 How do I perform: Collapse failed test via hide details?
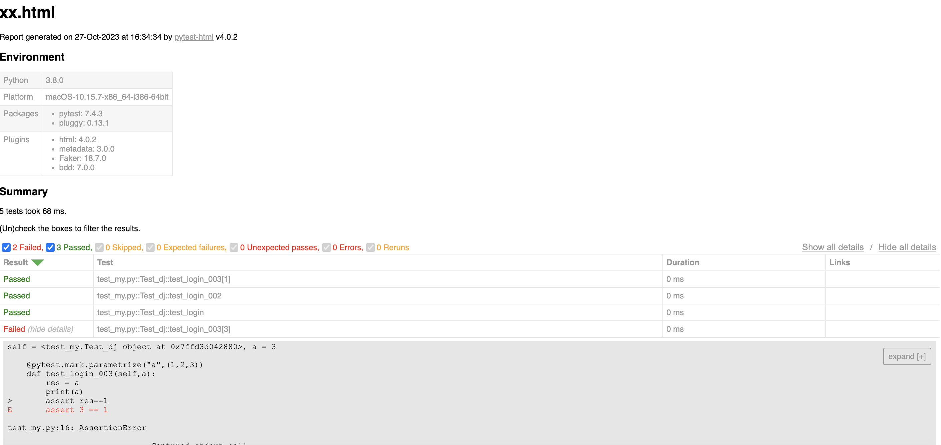point(50,329)
